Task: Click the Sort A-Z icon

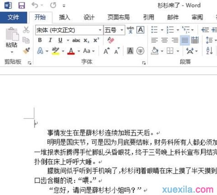Action: pyautogui.click(x=209, y=51)
